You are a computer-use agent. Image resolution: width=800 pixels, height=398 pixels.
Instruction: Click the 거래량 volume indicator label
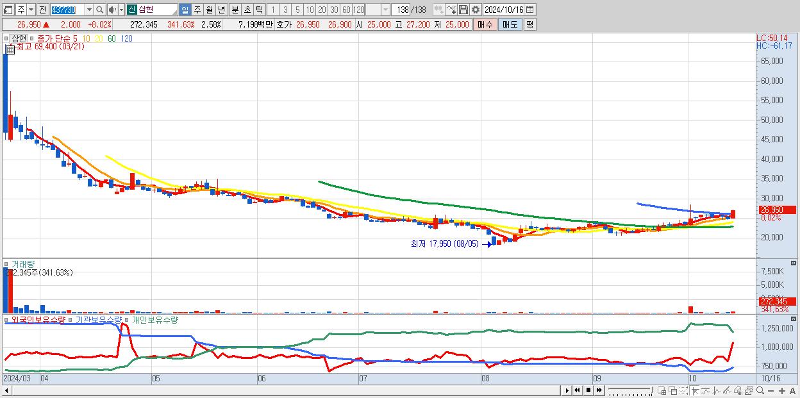[22, 264]
